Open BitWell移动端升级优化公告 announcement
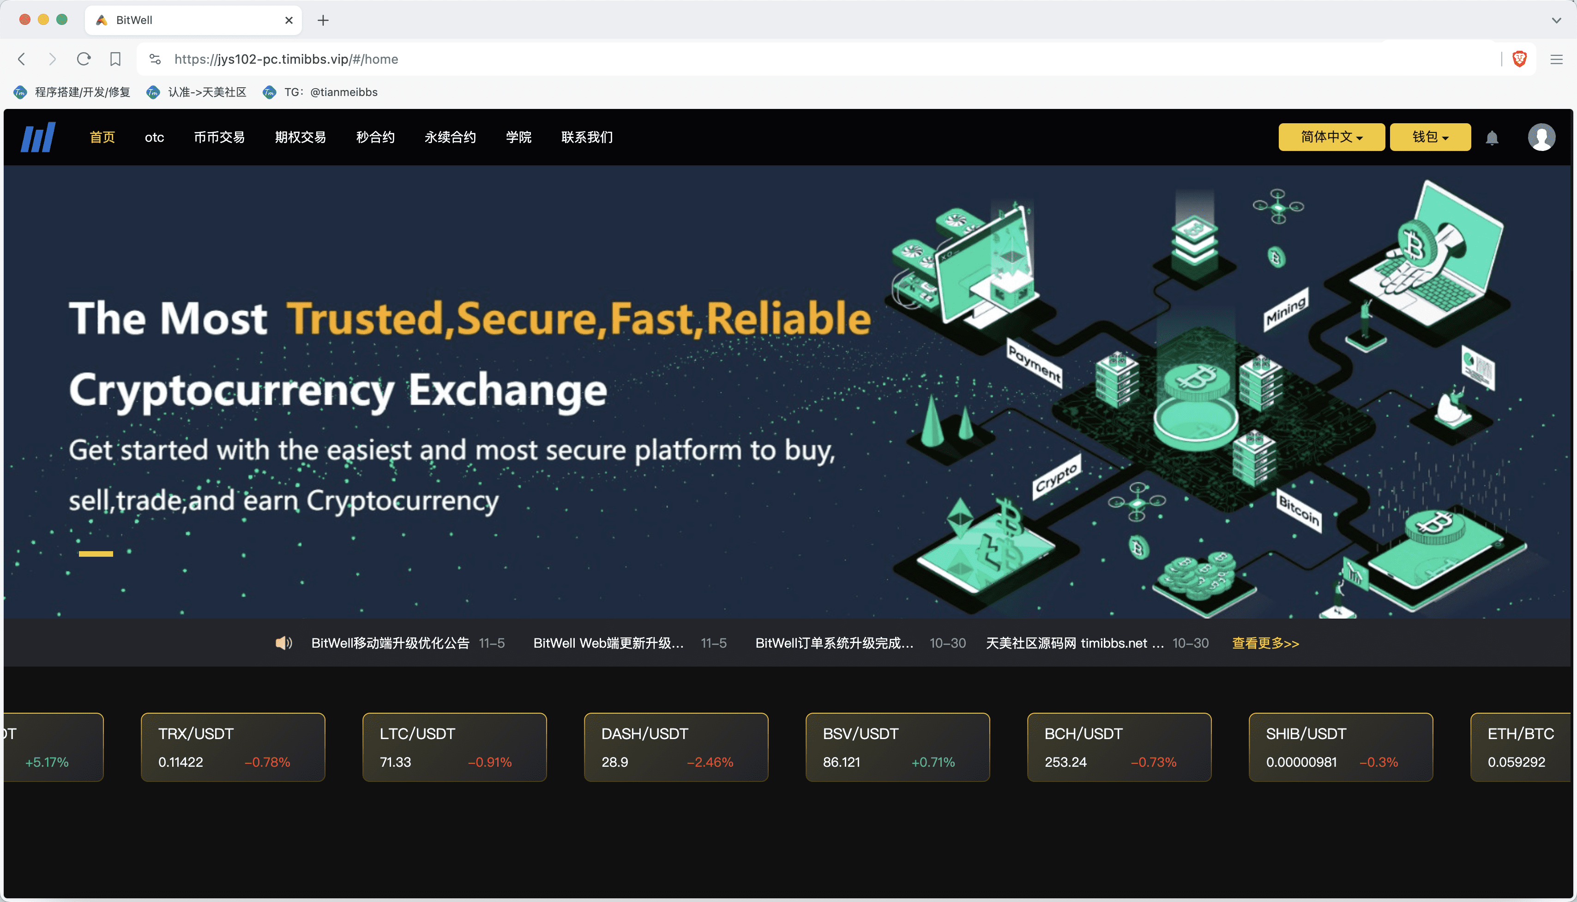 390,643
